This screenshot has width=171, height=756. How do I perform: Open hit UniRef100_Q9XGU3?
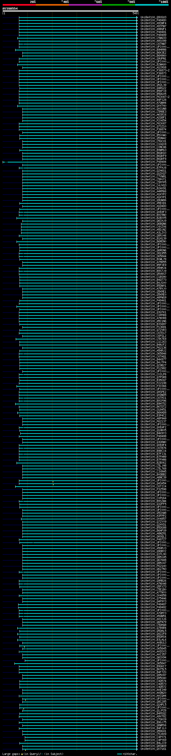coord(153,17)
